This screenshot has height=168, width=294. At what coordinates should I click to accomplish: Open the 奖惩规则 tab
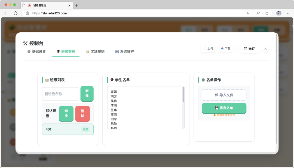[95, 51]
